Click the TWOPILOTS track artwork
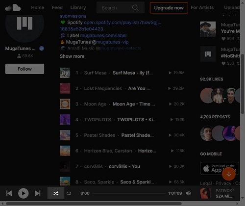The image size is (245, 206). pyautogui.click(x=65, y=120)
